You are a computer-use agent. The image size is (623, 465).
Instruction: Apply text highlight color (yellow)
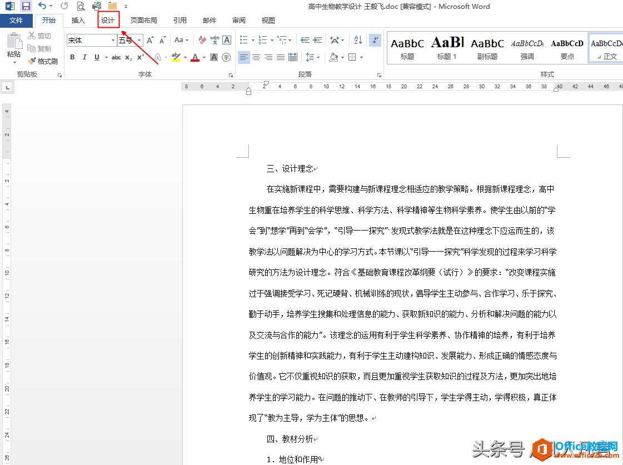point(176,58)
